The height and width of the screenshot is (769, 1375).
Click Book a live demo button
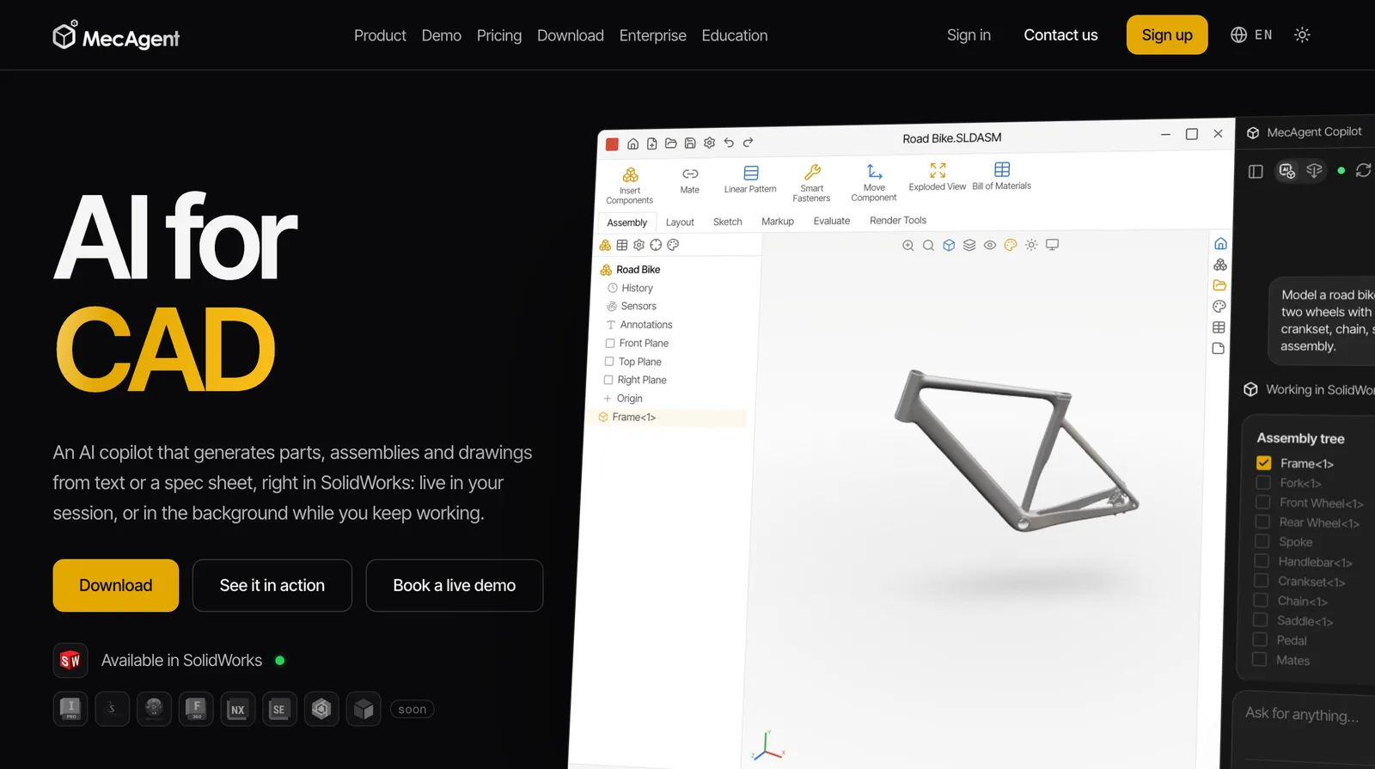tap(455, 585)
